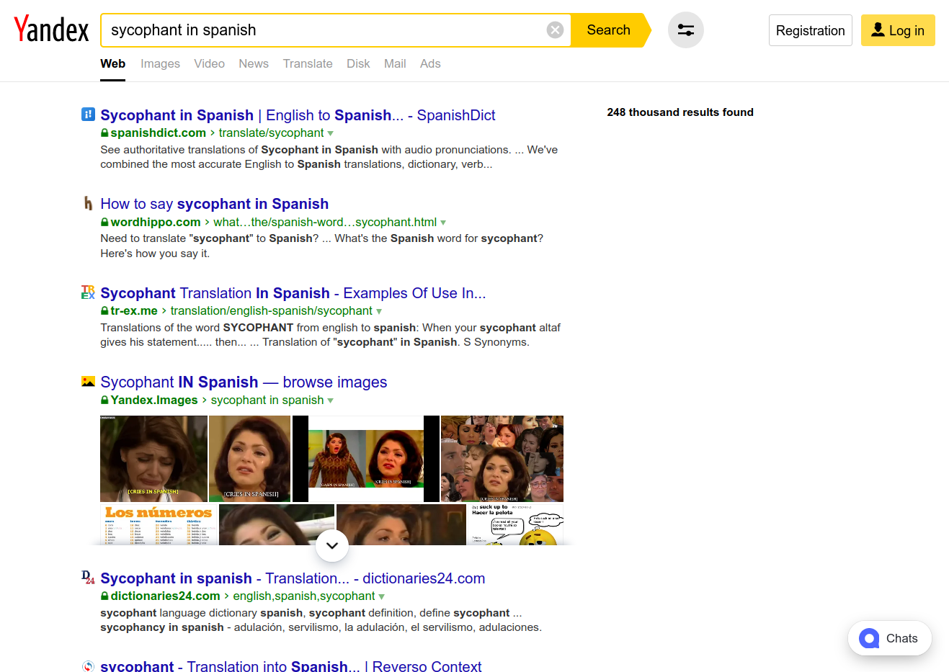Click the spanishdict.com domain link

(x=158, y=133)
